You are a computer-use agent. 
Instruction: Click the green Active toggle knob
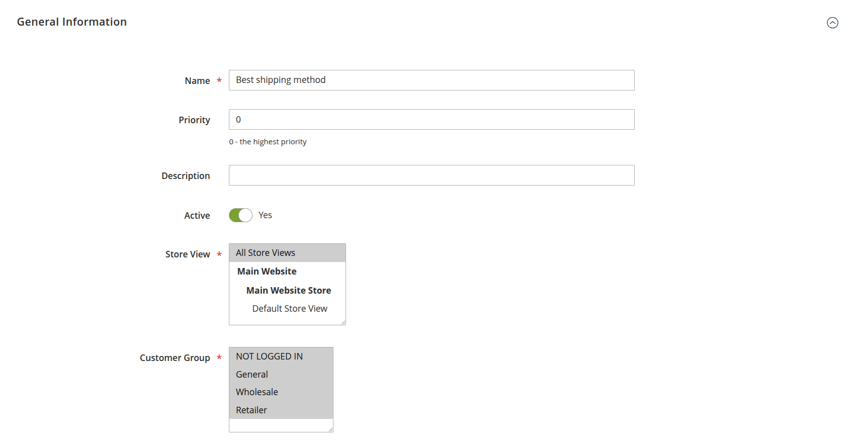pyautogui.click(x=245, y=215)
